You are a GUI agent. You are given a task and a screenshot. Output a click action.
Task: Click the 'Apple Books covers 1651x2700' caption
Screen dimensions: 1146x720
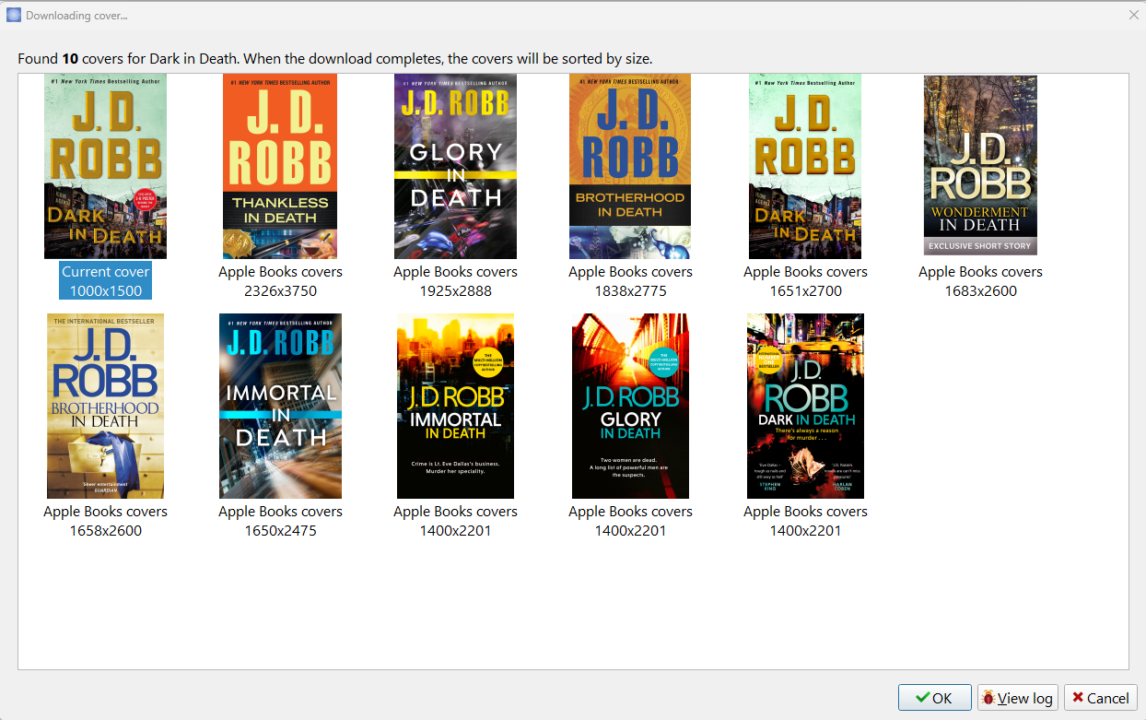pyautogui.click(x=805, y=281)
